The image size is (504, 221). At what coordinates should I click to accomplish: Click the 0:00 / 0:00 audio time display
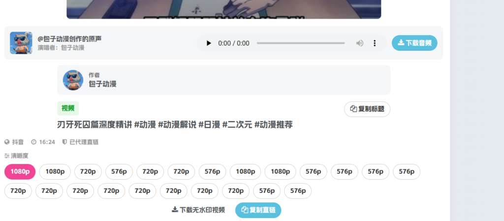(234, 43)
